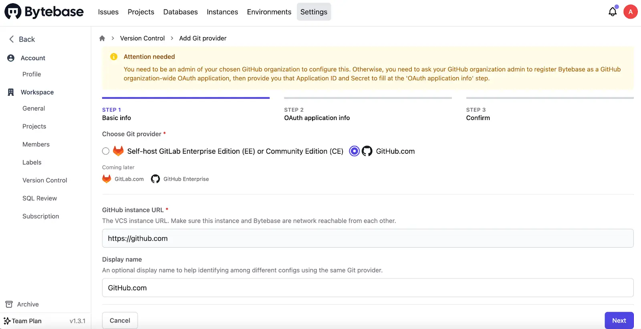Click the Attention needed heading
Screen dimensions: 641x329
click(149, 57)
